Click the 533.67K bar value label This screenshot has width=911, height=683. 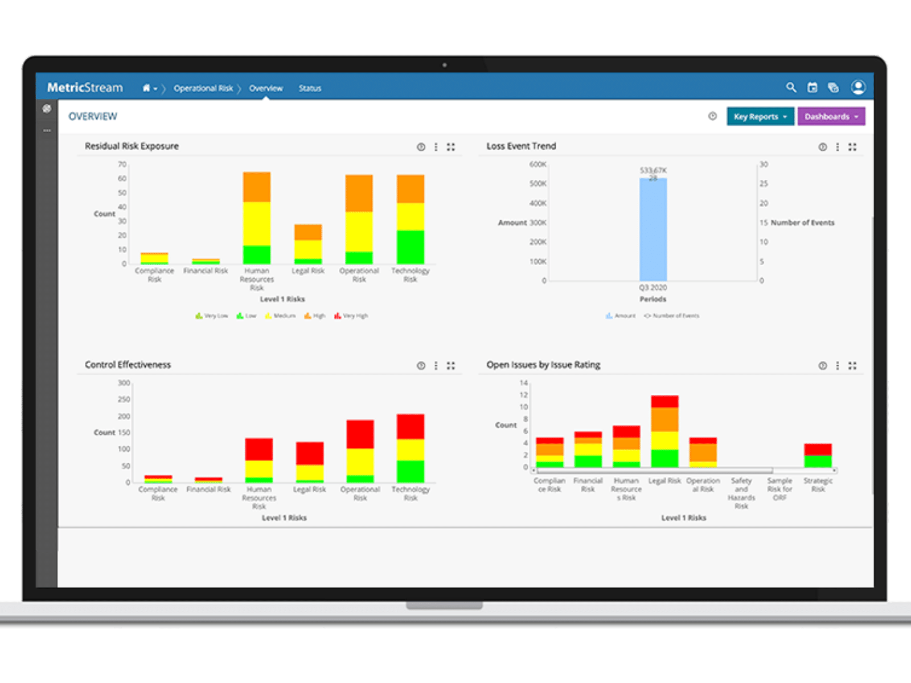tap(653, 170)
